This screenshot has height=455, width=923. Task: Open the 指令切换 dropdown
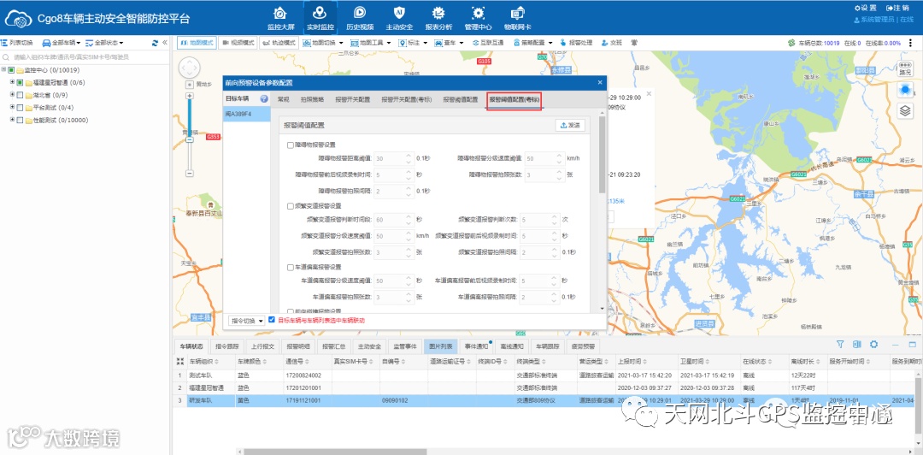point(247,321)
